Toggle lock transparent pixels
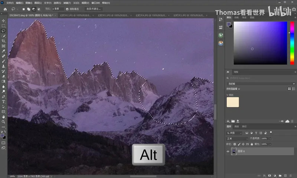This screenshot has width=297, height=178. click(x=235, y=144)
